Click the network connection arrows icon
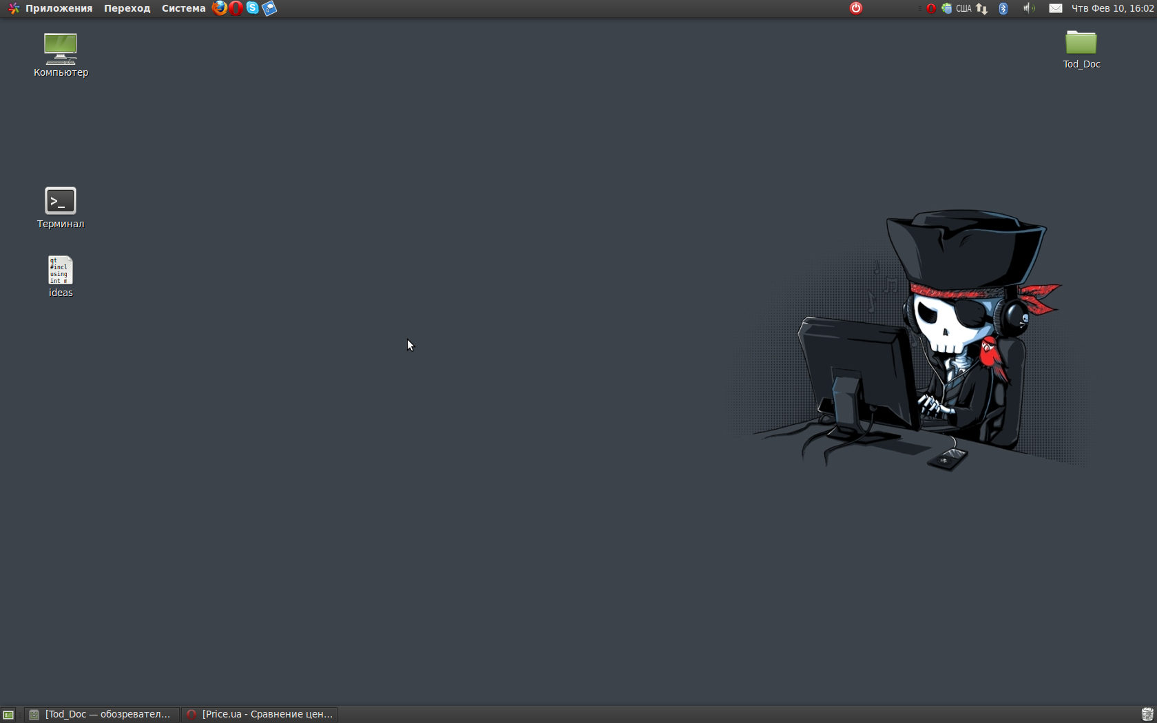 pos(982,8)
